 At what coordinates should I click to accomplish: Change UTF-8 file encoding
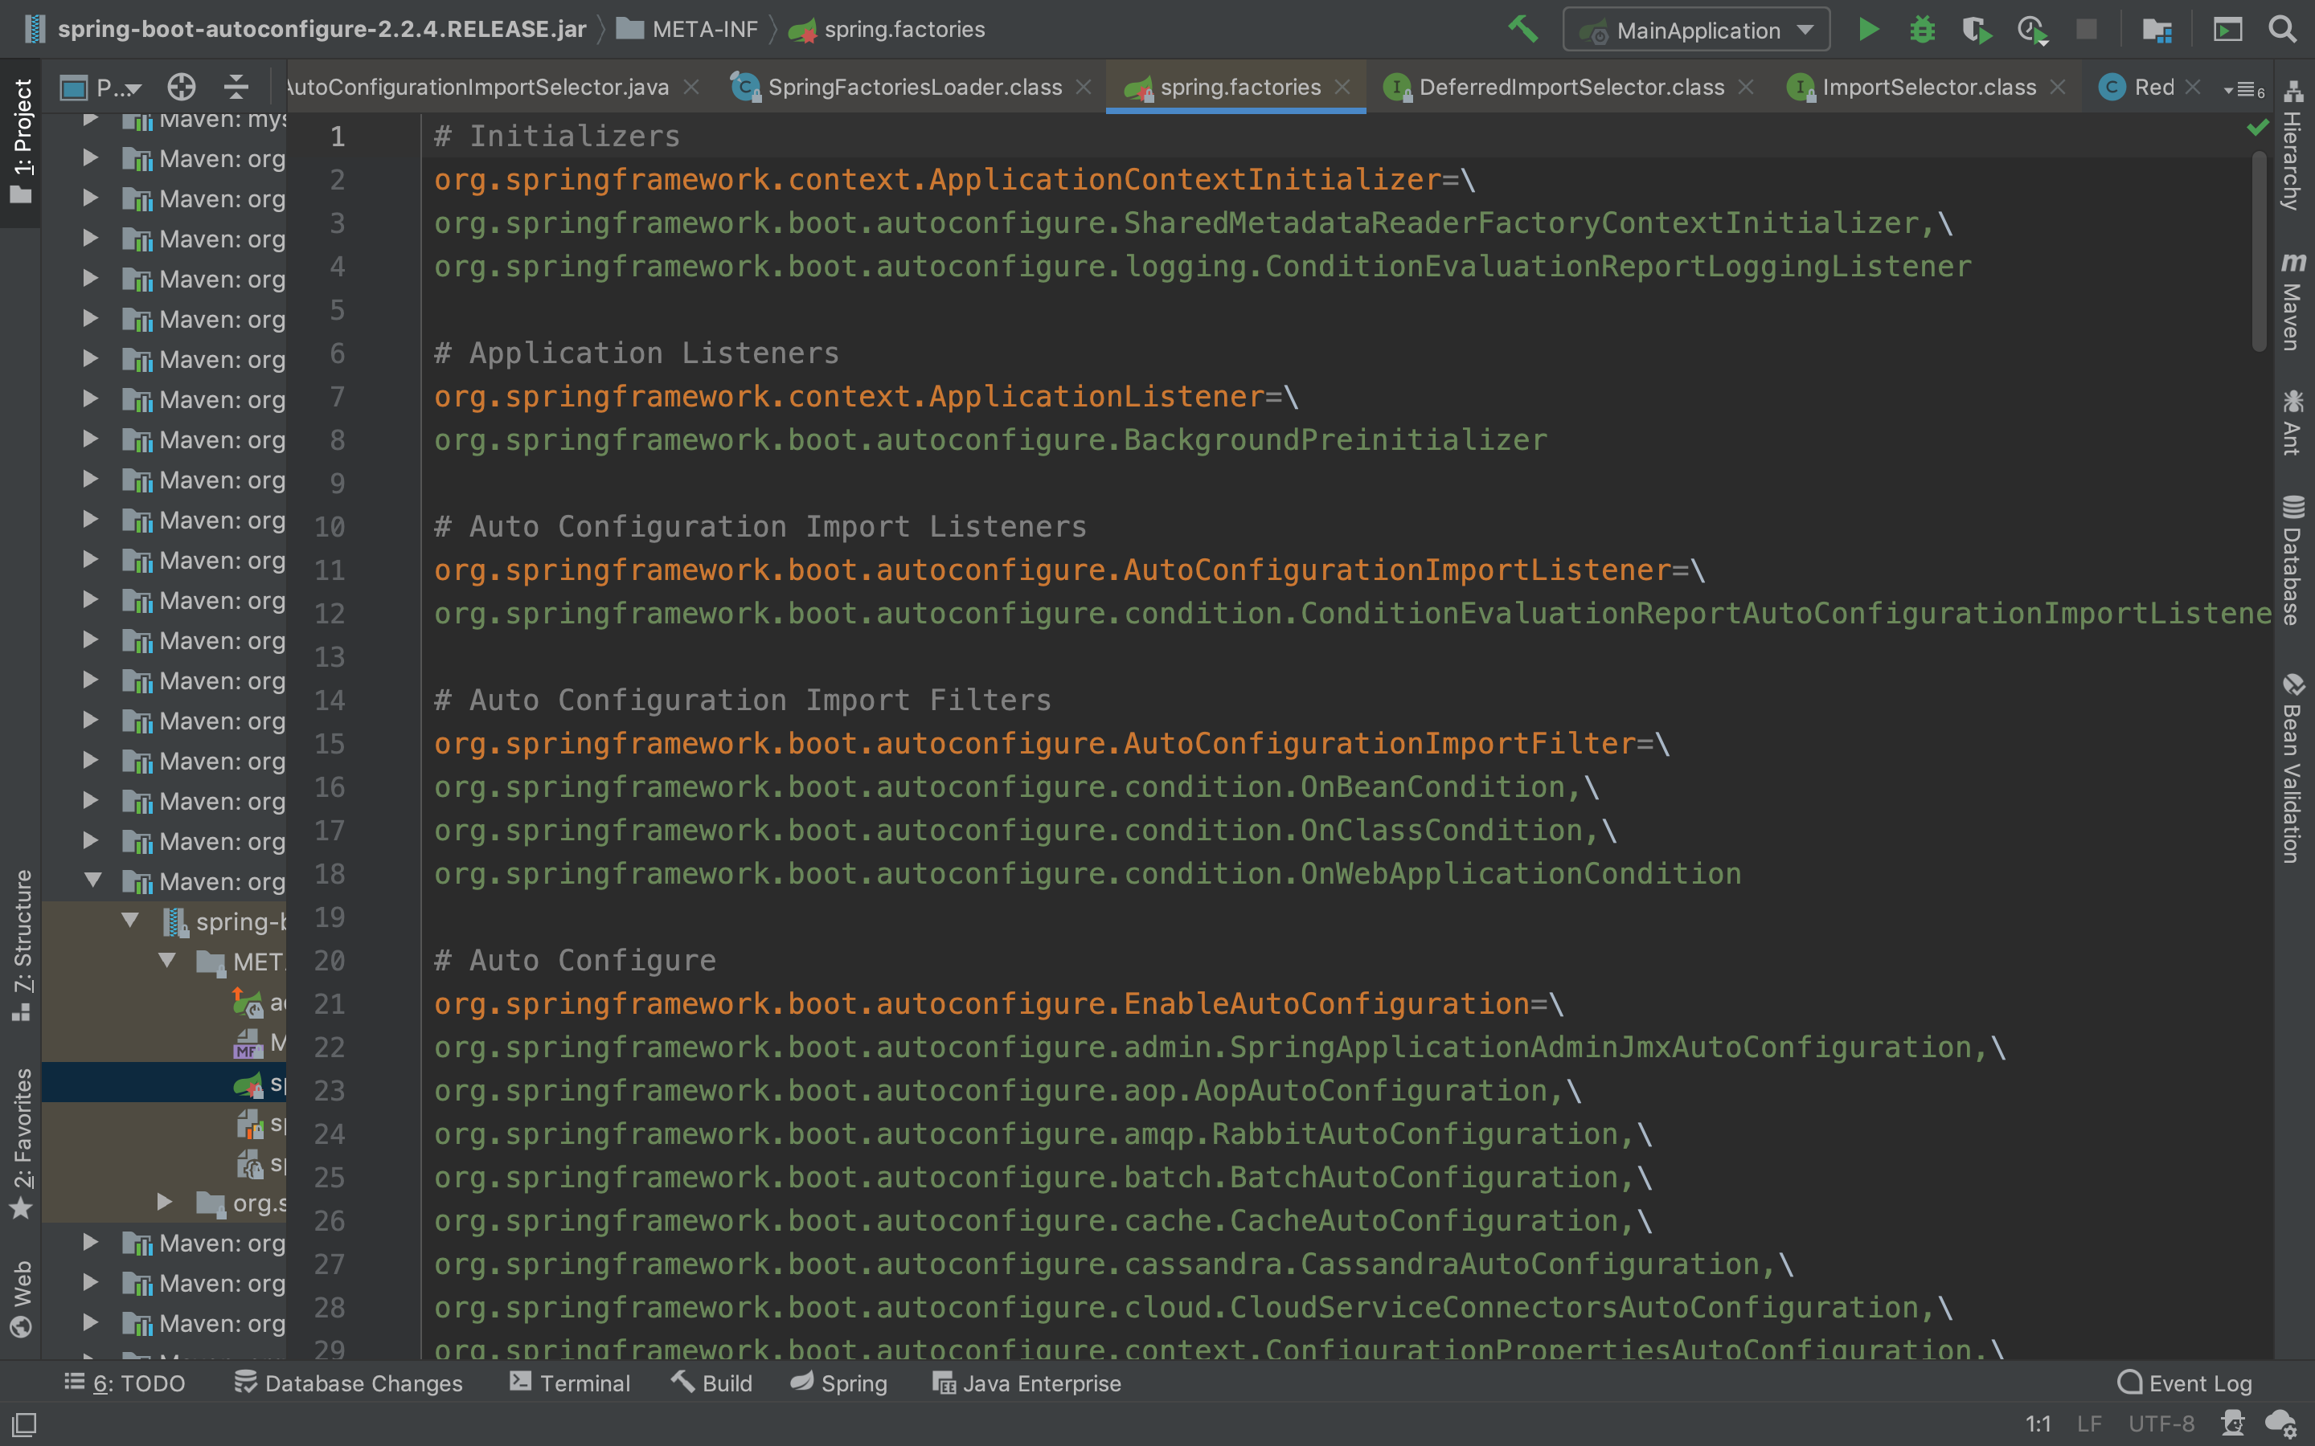tap(2161, 1424)
